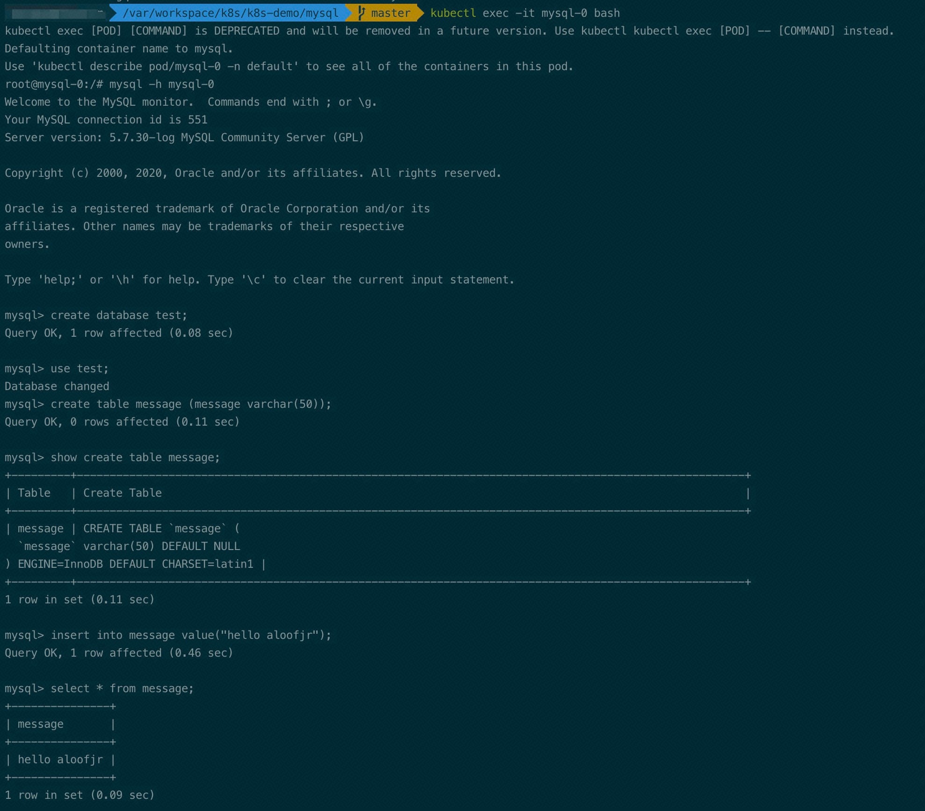
Task: Click the create table message varchar(50) statement
Action: point(191,404)
